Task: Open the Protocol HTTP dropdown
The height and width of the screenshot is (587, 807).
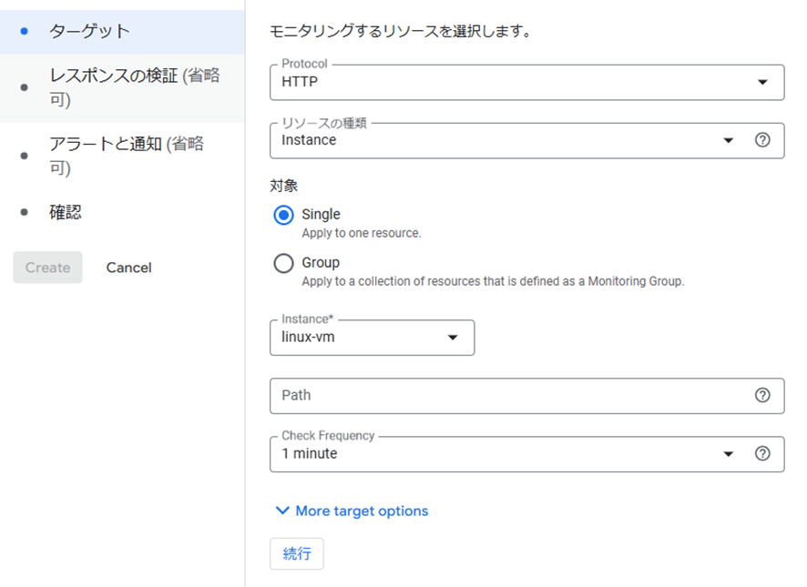Action: point(527,82)
